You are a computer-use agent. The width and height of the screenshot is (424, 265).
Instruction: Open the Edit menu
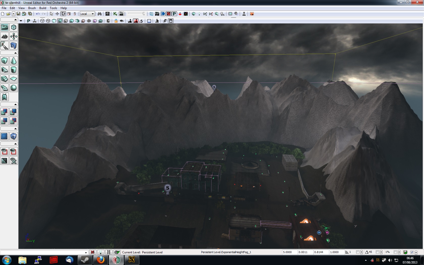[x=12, y=8]
